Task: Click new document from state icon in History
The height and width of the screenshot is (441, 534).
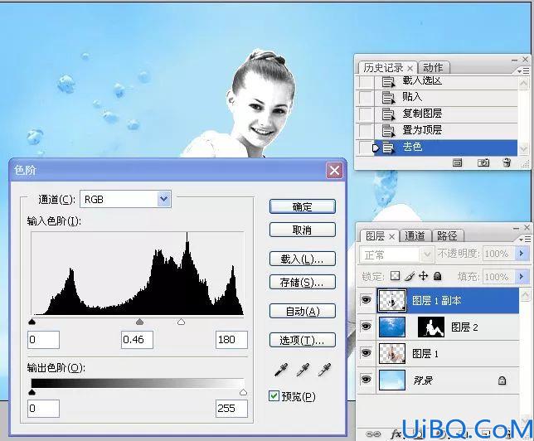Action: 458,163
